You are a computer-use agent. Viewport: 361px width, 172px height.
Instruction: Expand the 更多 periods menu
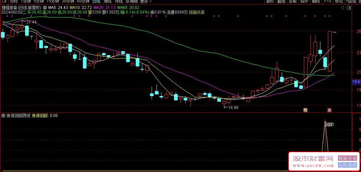click(x=146, y=1)
